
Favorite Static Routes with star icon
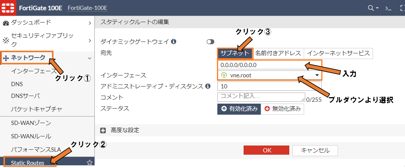click(x=89, y=162)
